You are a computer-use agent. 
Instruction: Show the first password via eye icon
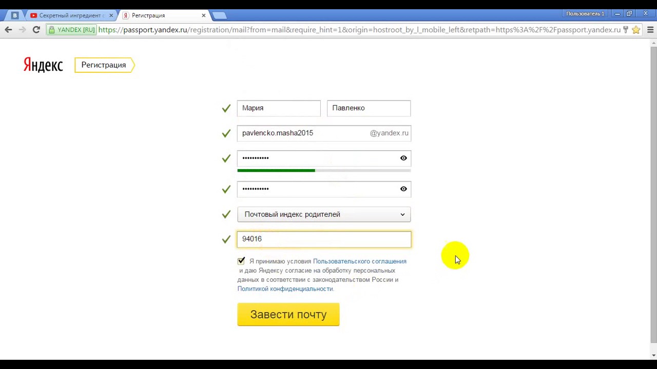point(403,158)
